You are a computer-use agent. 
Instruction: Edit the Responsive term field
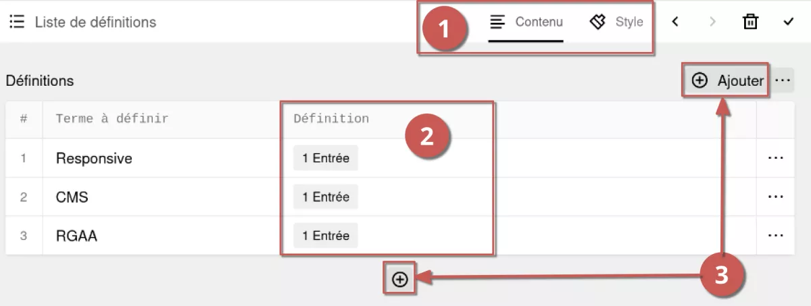click(162, 158)
